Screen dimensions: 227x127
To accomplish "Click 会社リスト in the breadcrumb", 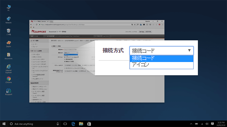I will point(61,41).
